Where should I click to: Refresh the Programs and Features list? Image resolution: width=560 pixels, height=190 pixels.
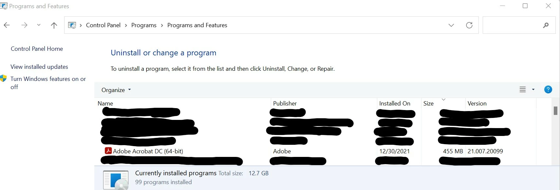point(469,25)
